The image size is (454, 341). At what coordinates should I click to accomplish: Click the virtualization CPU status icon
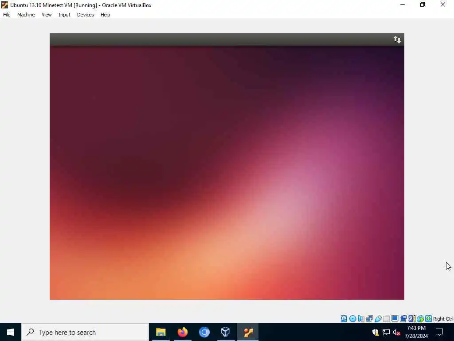(x=412, y=319)
